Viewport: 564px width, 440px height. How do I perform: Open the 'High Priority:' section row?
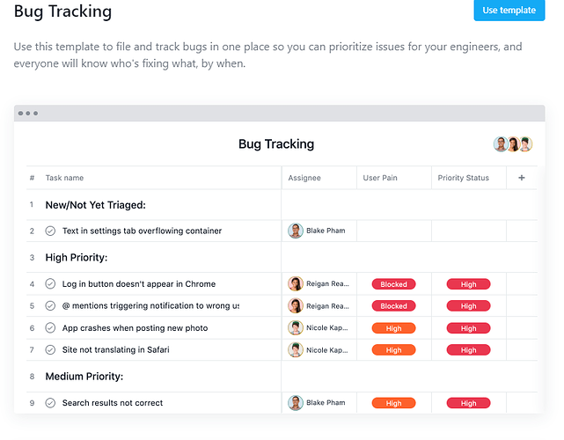[x=77, y=258]
